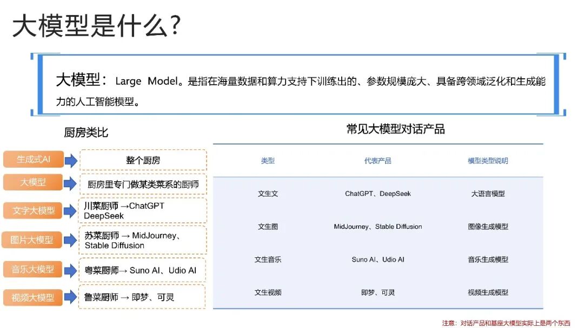Click the 图像生成模型 table cell
584x328 pixels.
pyautogui.click(x=488, y=227)
